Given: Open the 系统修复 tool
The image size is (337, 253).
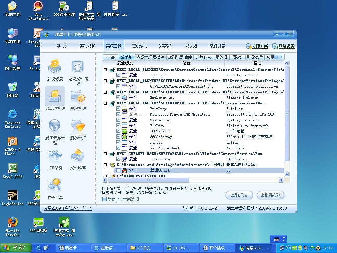Looking at the screenshot, I should 55,70.
